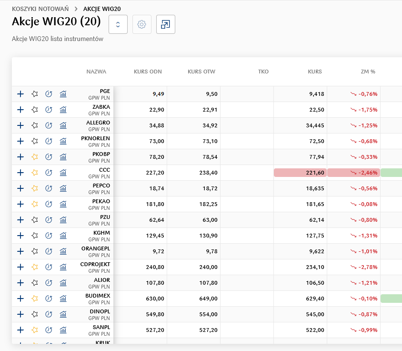Add ZABKA to favorites with the star
The width and height of the screenshot is (402, 351).
pyautogui.click(x=34, y=110)
